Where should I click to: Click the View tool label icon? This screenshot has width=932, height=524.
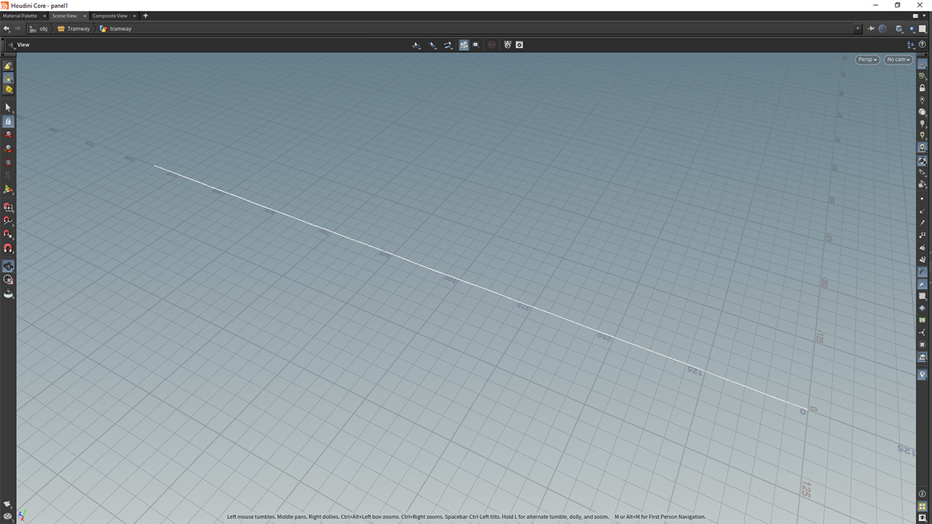10,44
